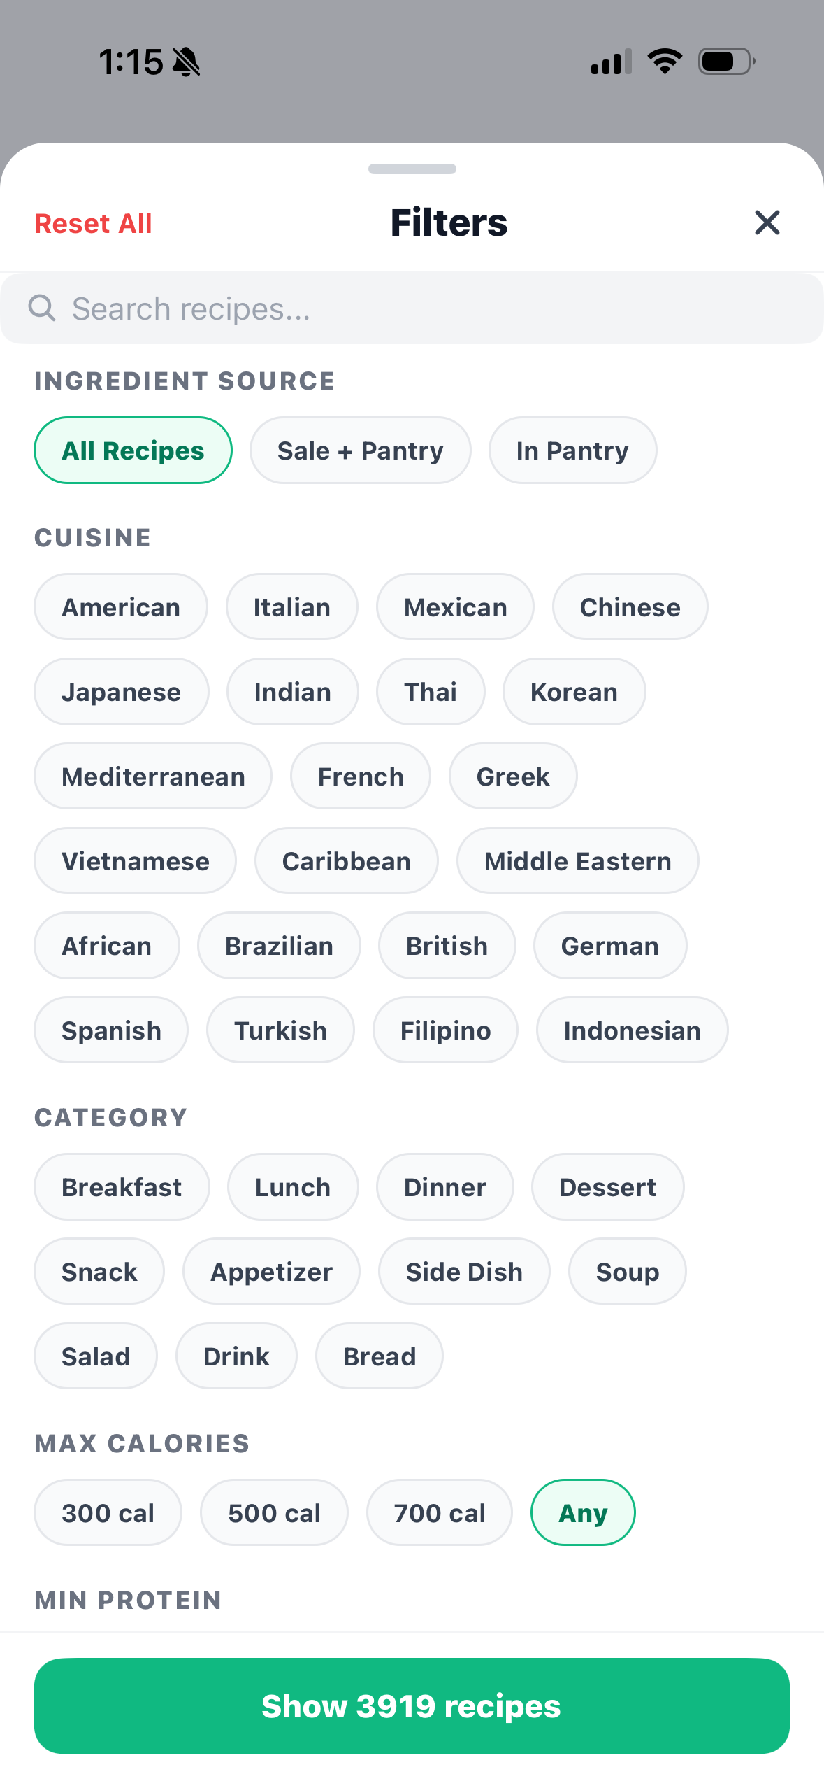Toggle the Side Dish category
Image resolution: width=824 pixels, height=1788 pixels.
(464, 1272)
